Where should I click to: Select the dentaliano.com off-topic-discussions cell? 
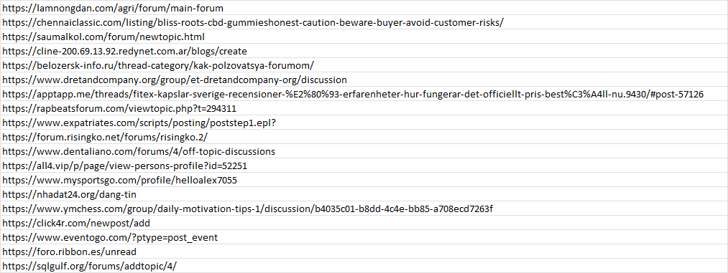[364, 151]
